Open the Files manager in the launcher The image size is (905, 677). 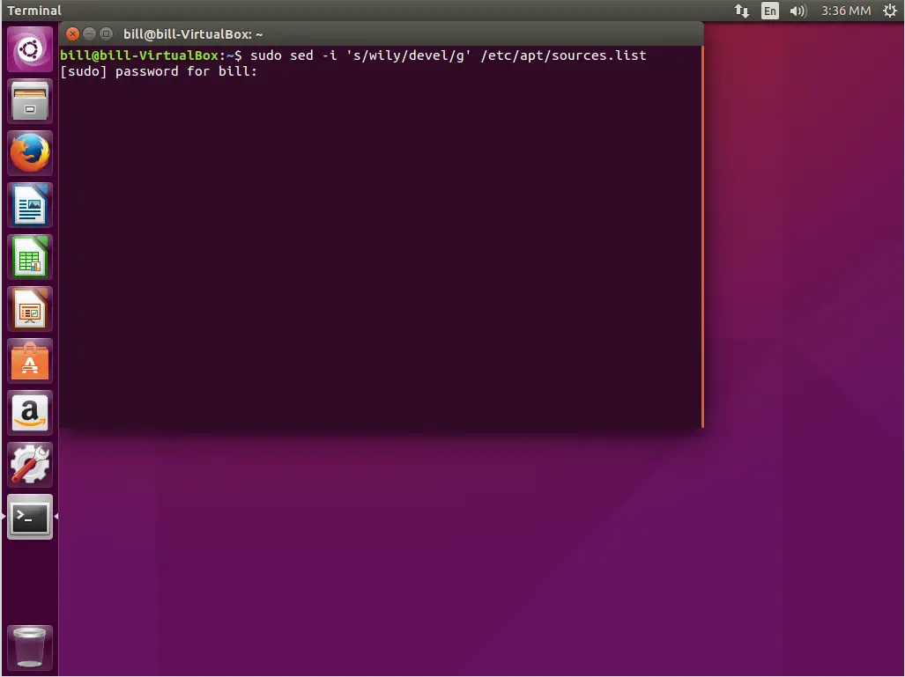coord(30,101)
